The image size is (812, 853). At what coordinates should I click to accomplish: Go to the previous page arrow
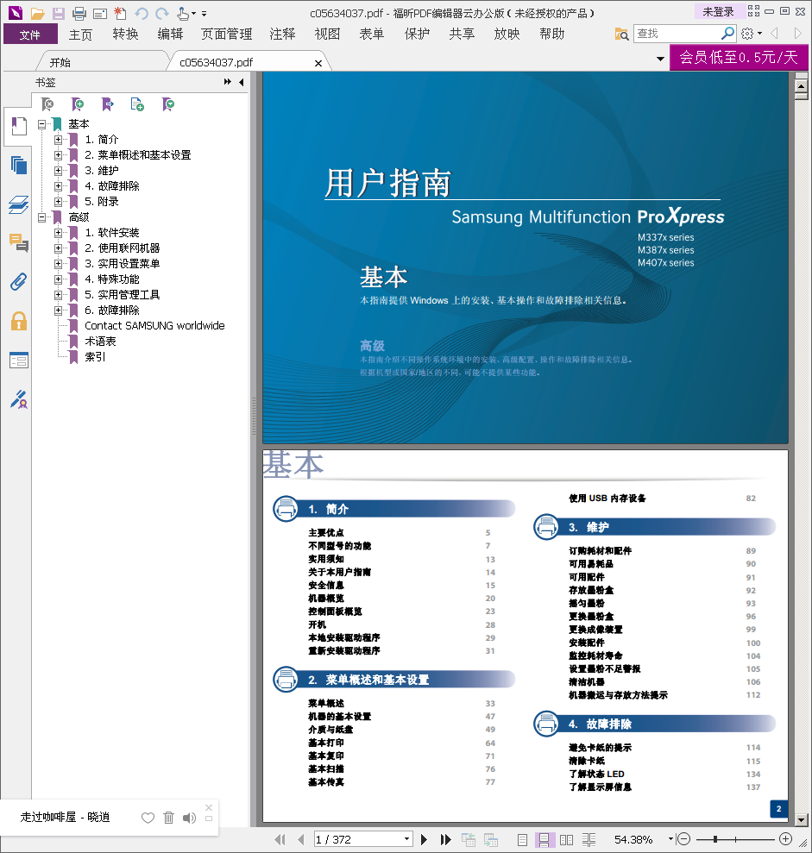(x=301, y=839)
